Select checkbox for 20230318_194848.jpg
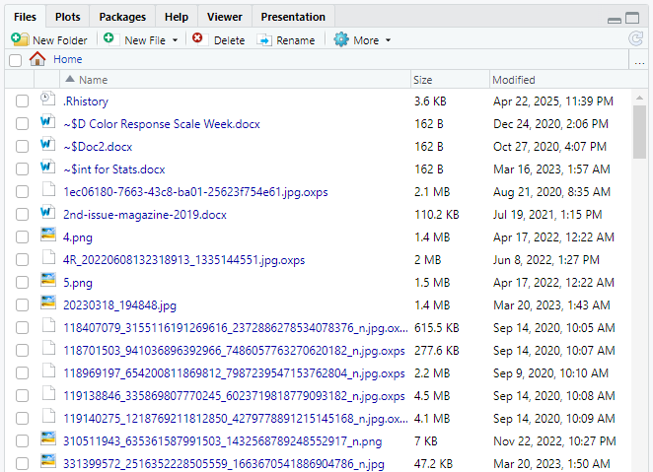The image size is (653, 472). 22,304
